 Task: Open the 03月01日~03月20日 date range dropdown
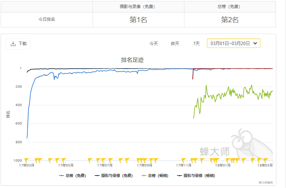(x=233, y=43)
